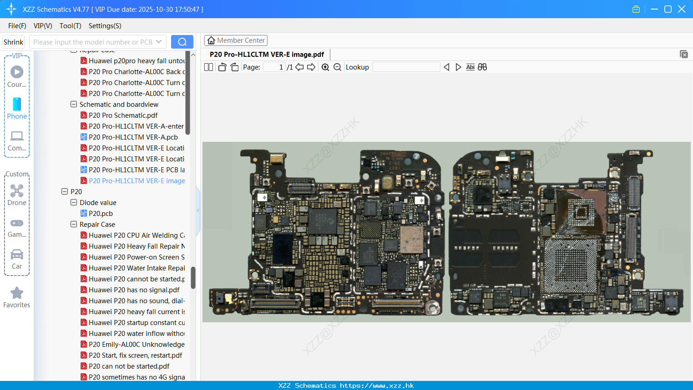Click the Shrink button
This screenshot has width=693, height=390.
tap(14, 42)
